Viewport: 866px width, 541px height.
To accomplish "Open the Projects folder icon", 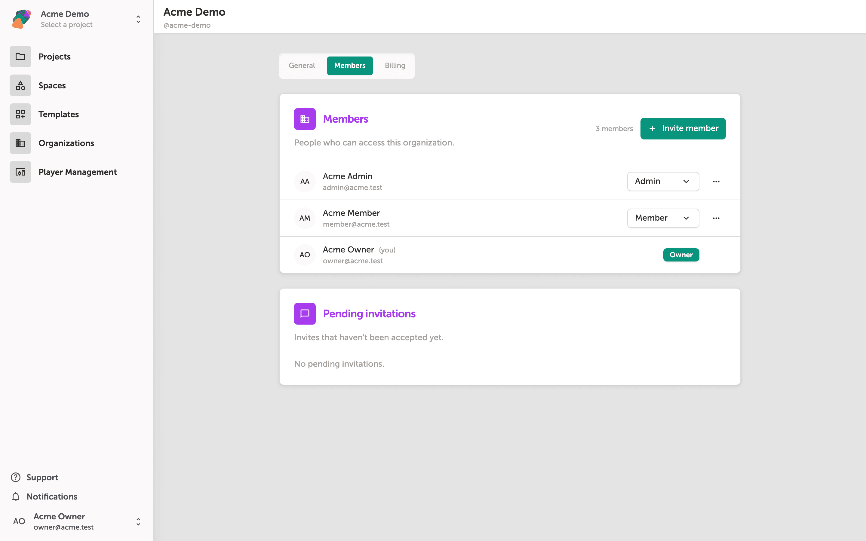I will [20, 57].
